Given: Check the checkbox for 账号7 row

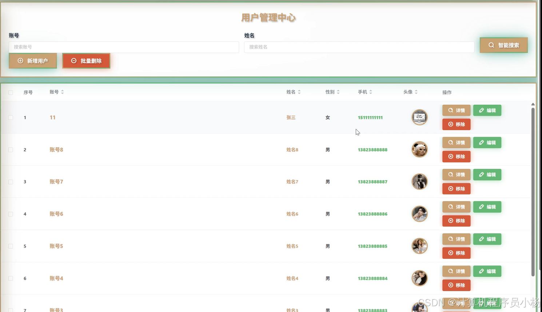Looking at the screenshot, I should click(11, 182).
